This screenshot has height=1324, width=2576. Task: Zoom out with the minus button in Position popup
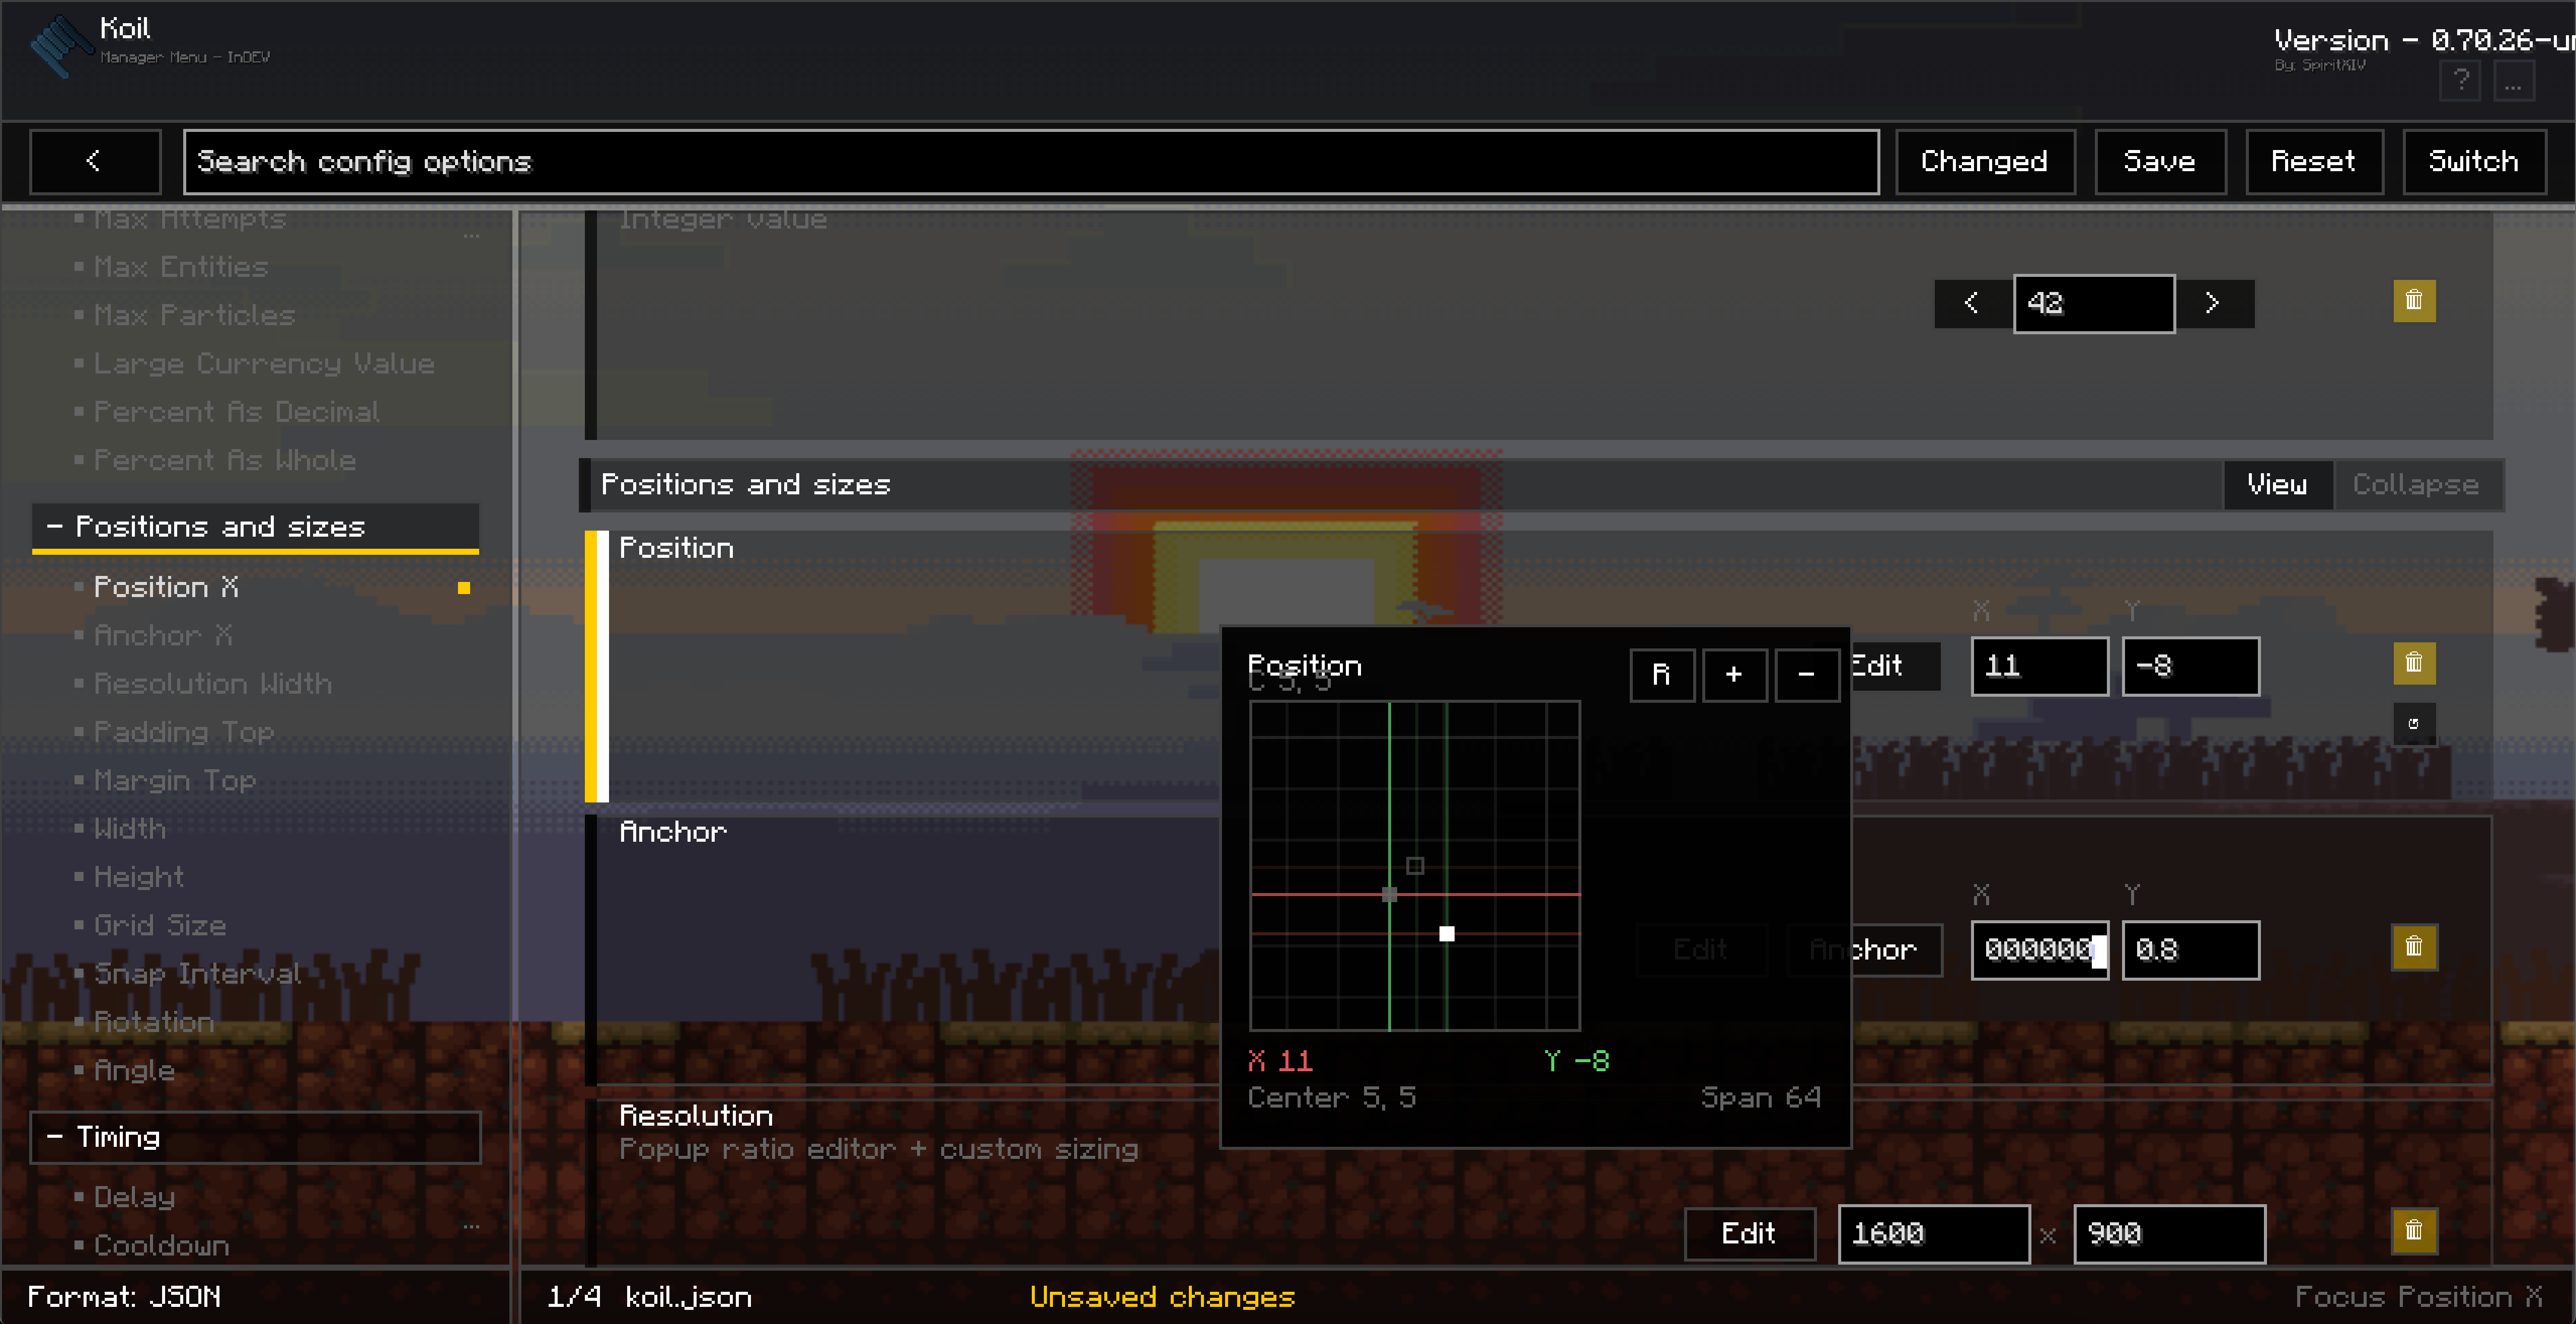point(1806,675)
